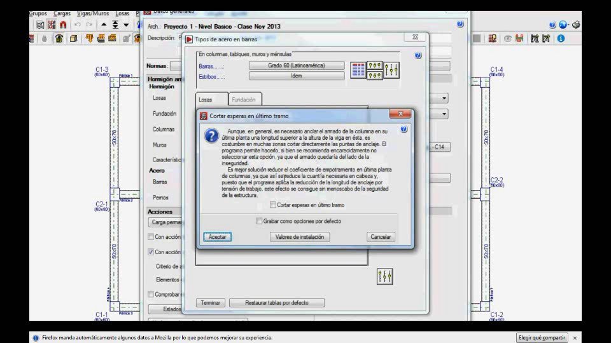Image resolution: width=611 pixels, height=343 pixels.
Task: Click the Estados button at bottom
Action: point(166,309)
